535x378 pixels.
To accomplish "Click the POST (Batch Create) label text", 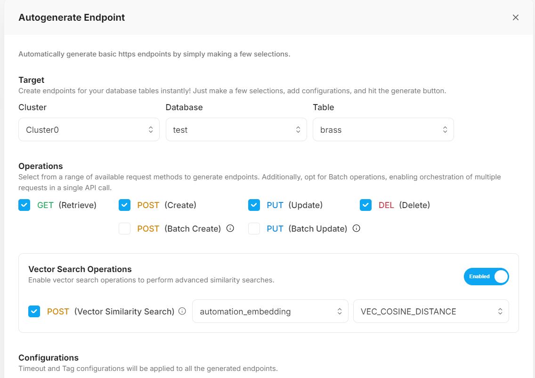I will pyautogui.click(x=179, y=229).
